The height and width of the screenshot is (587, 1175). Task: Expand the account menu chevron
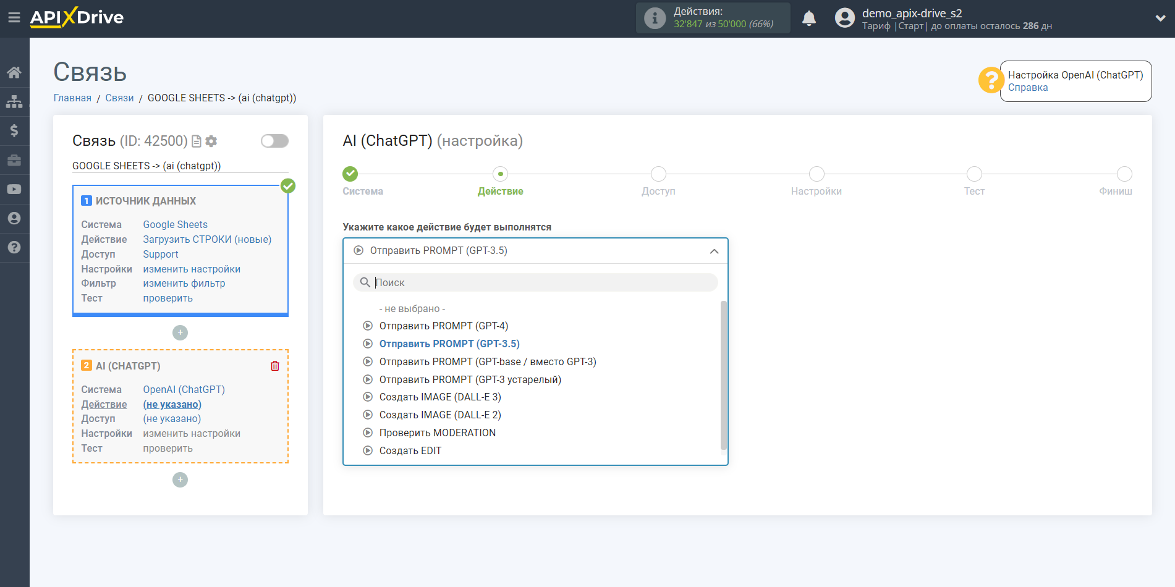(1160, 19)
